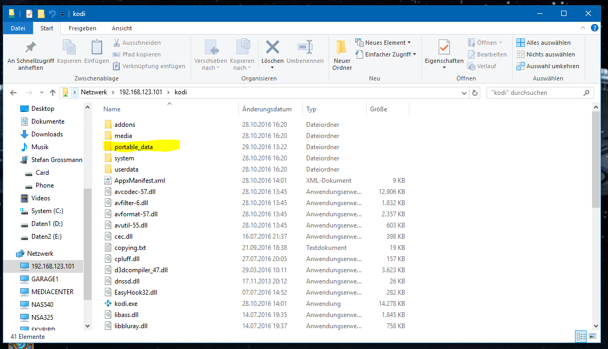Click Pfad kopieren in ribbon
608x349 pixels.
pyautogui.click(x=136, y=54)
